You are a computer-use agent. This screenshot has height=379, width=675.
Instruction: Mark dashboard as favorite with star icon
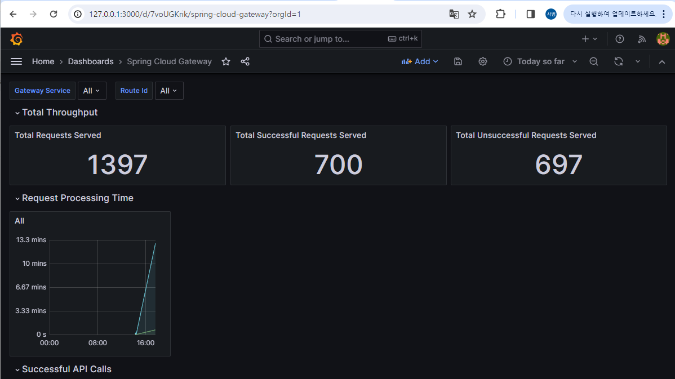[x=226, y=61]
